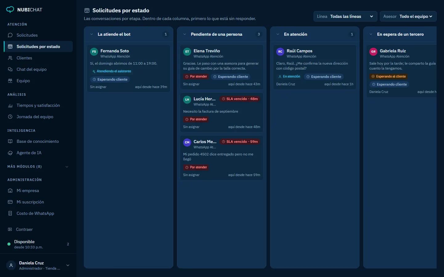Open Tiempos y satisfacción menu item
This screenshot has height=277, width=444.
coord(38,105)
